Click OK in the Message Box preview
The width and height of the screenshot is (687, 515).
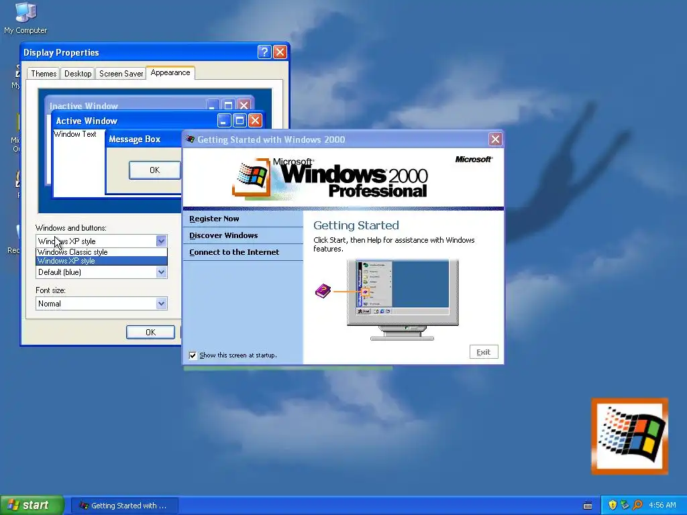coord(154,170)
